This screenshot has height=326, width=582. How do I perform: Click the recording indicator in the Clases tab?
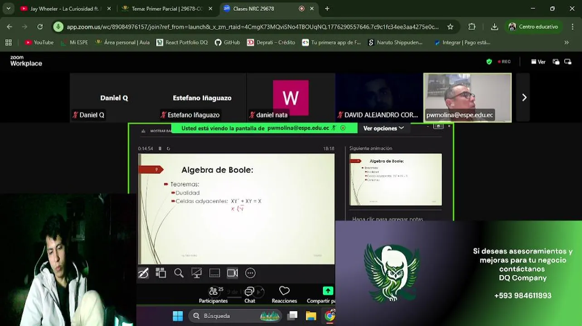pyautogui.click(x=301, y=9)
